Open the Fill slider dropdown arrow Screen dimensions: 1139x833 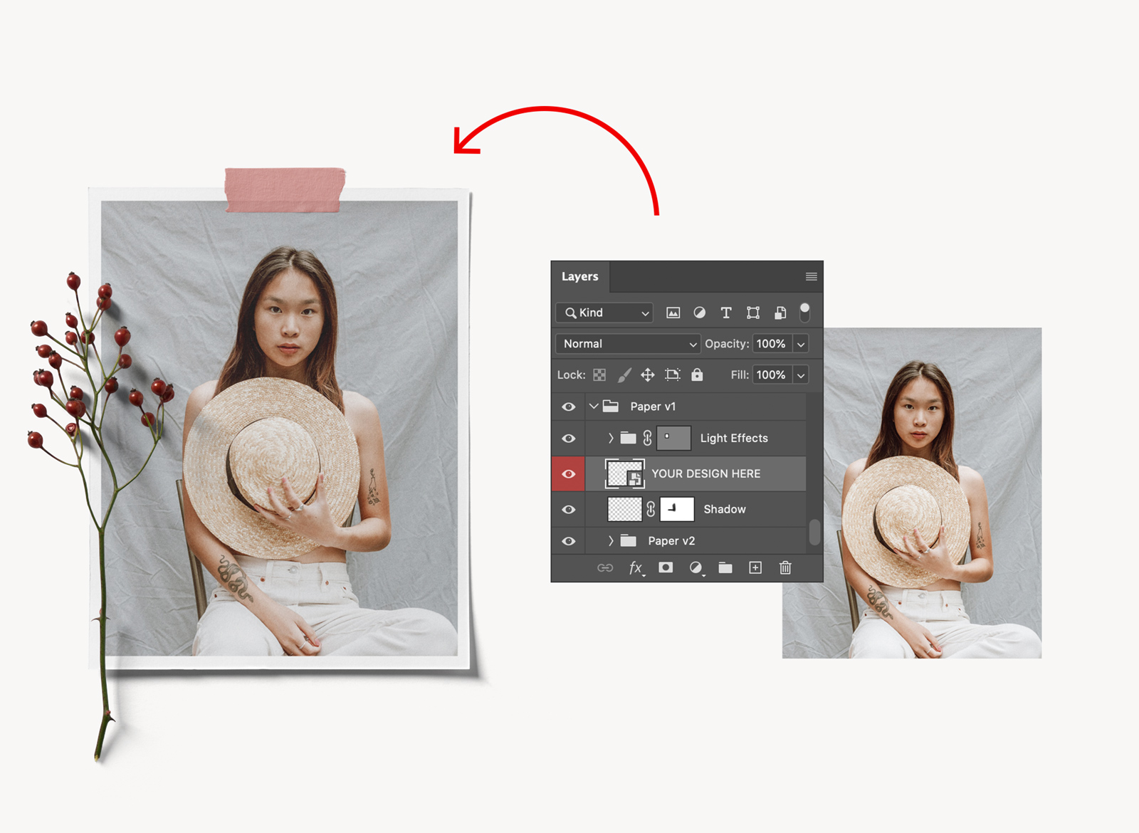(x=801, y=374)
